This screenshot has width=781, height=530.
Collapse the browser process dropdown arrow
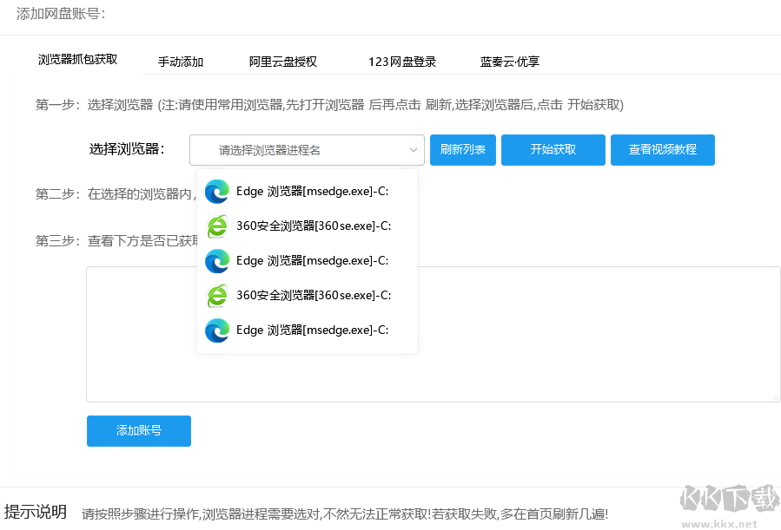(x=414, y=150)
